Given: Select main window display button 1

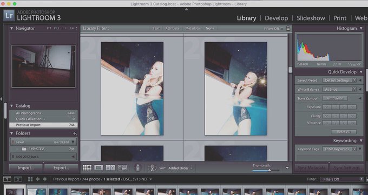Looking at the screenshot, I should [7, 179].
